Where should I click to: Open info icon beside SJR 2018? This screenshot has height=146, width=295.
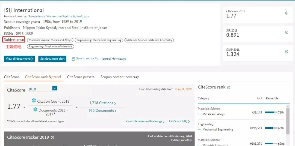click(287, 32)
